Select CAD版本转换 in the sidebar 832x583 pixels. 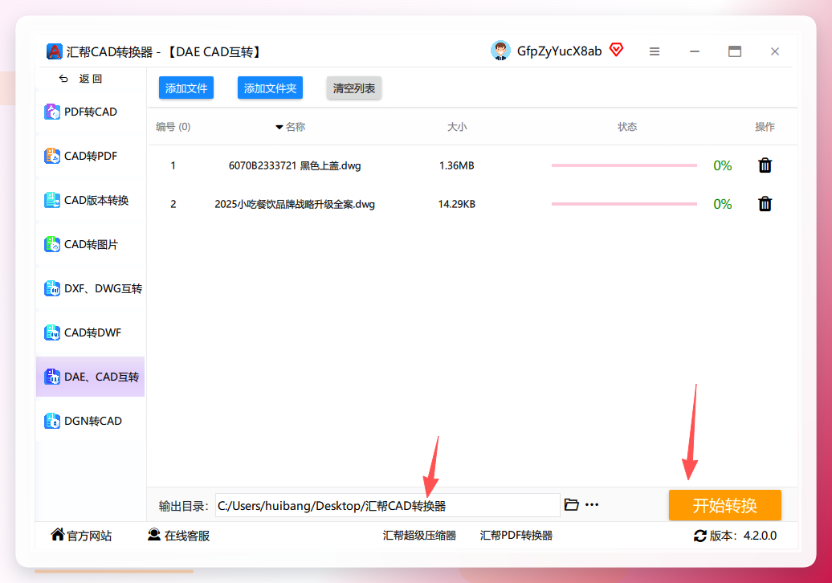(x=90, y=200)
